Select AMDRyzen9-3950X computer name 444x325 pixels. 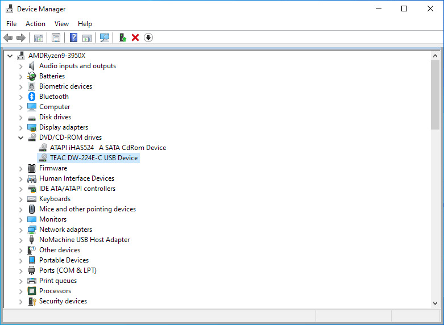pos(57,56)
